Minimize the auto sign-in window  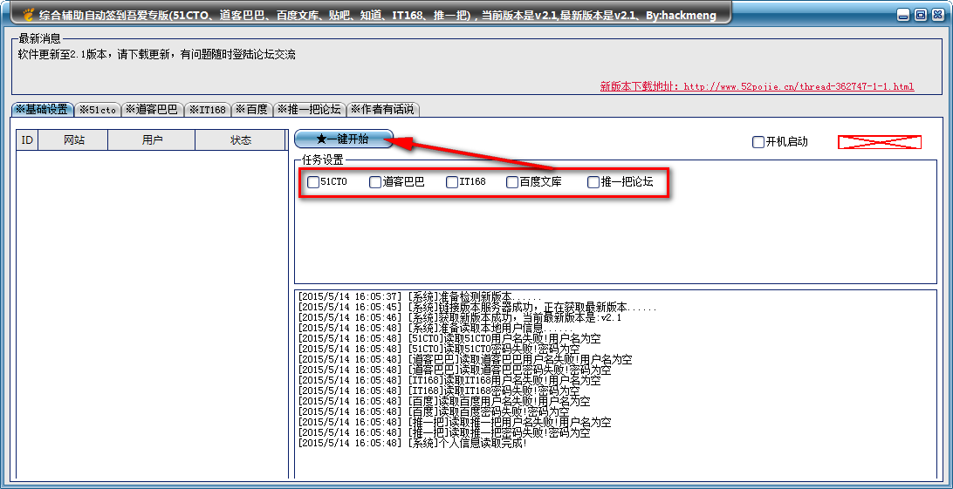coord(904,17)
